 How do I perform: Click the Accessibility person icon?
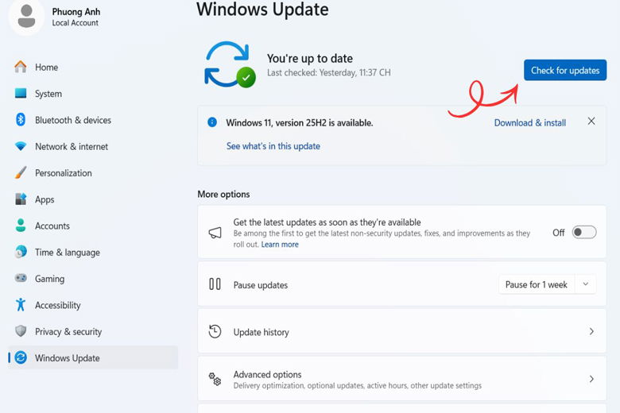(x=21, y=305)
